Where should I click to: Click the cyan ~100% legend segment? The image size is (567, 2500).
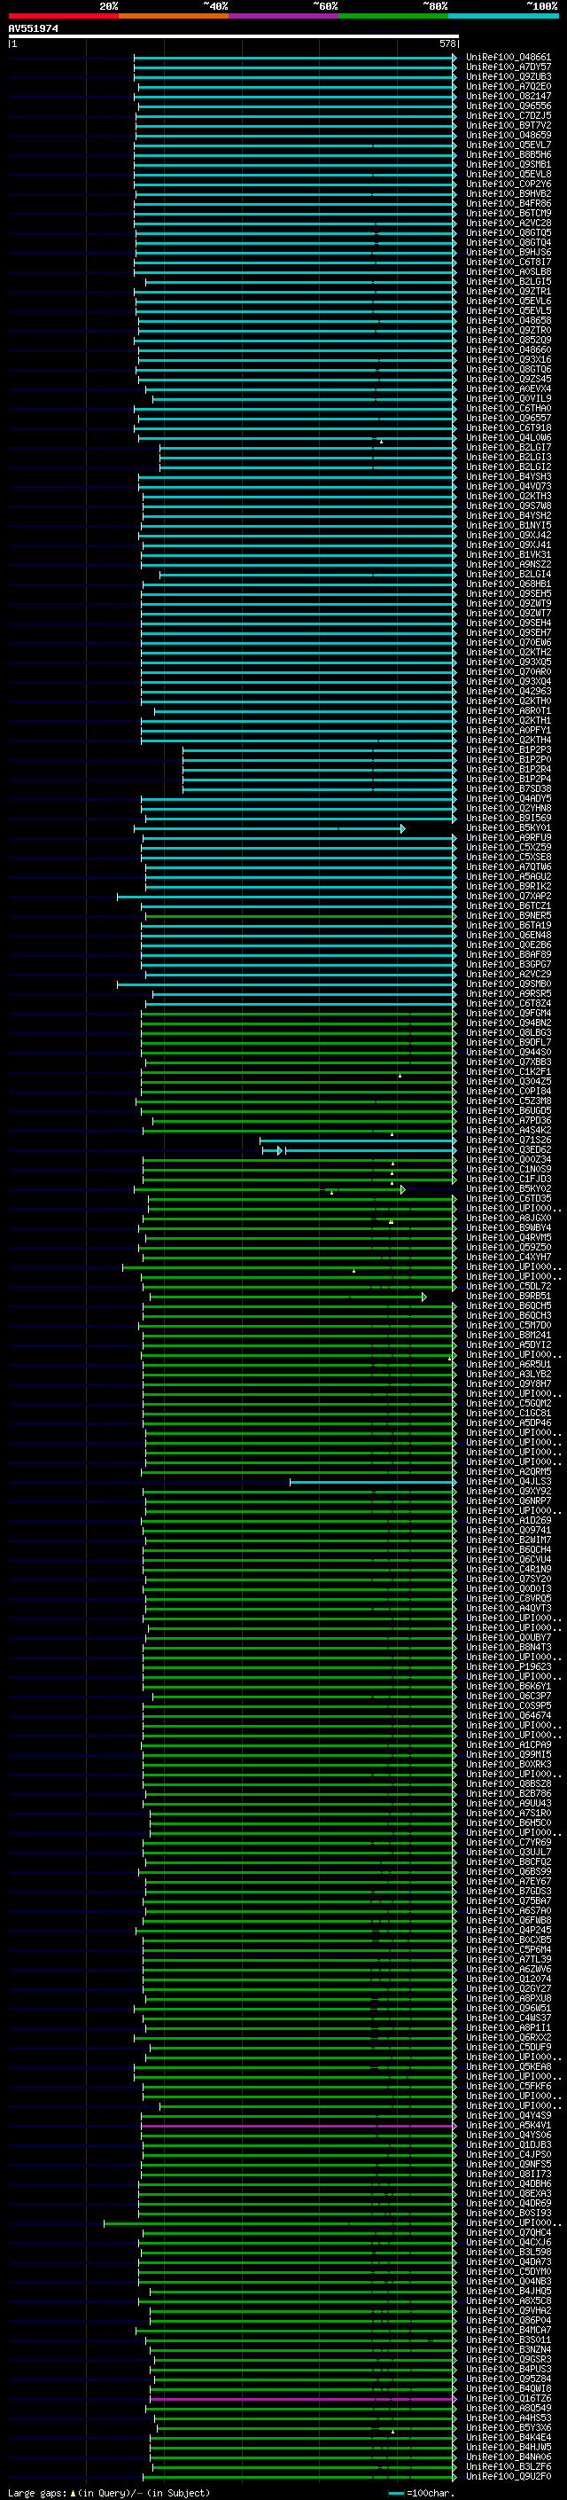click(503, 16)
